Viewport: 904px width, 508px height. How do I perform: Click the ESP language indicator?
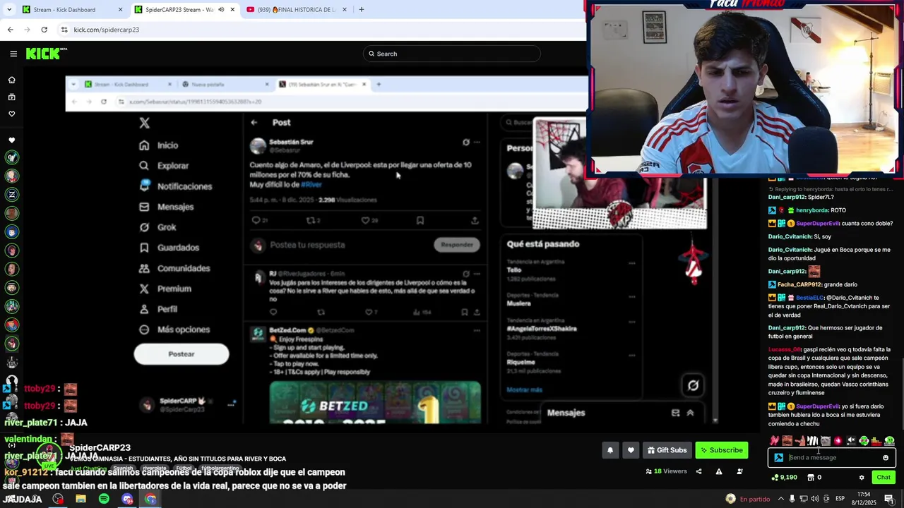point(840,499)
